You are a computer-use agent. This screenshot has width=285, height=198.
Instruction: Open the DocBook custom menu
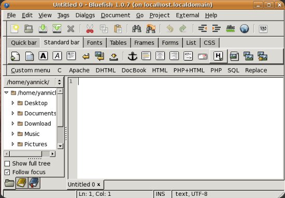[134, 70]
